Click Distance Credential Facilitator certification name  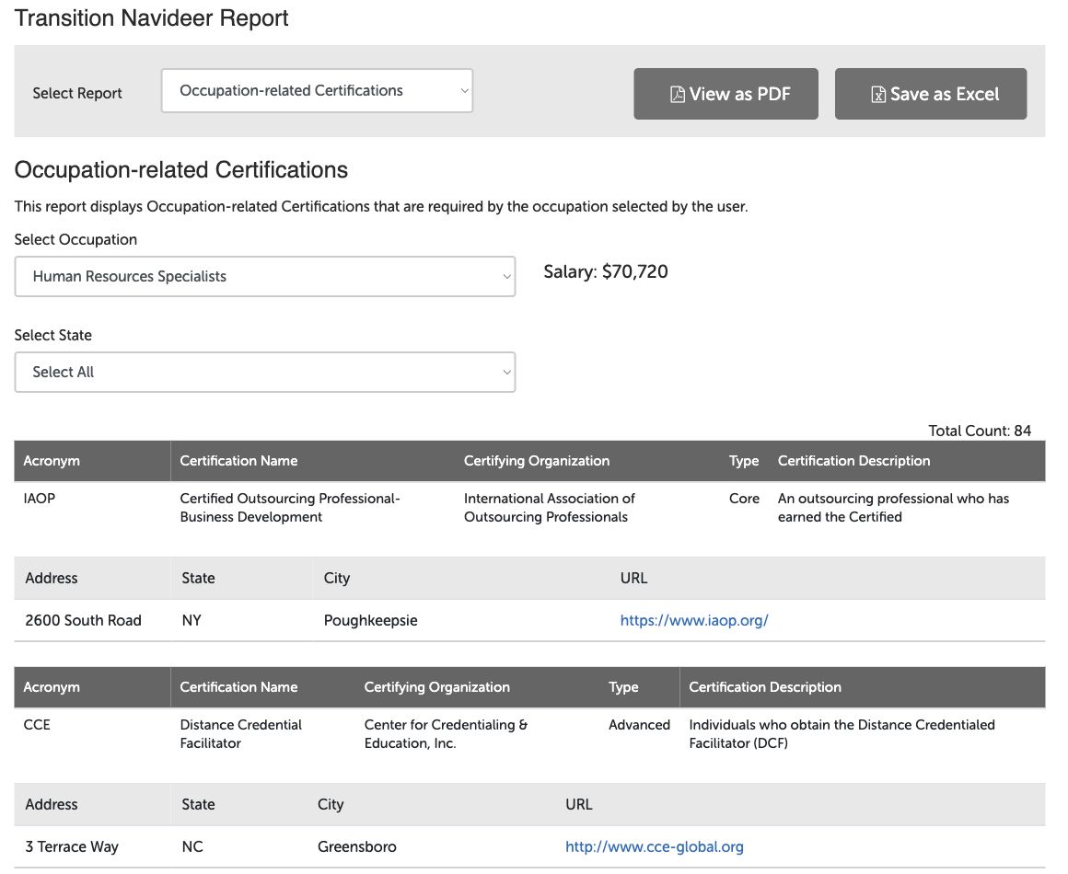pyautogui.click(x=241, y=734)
